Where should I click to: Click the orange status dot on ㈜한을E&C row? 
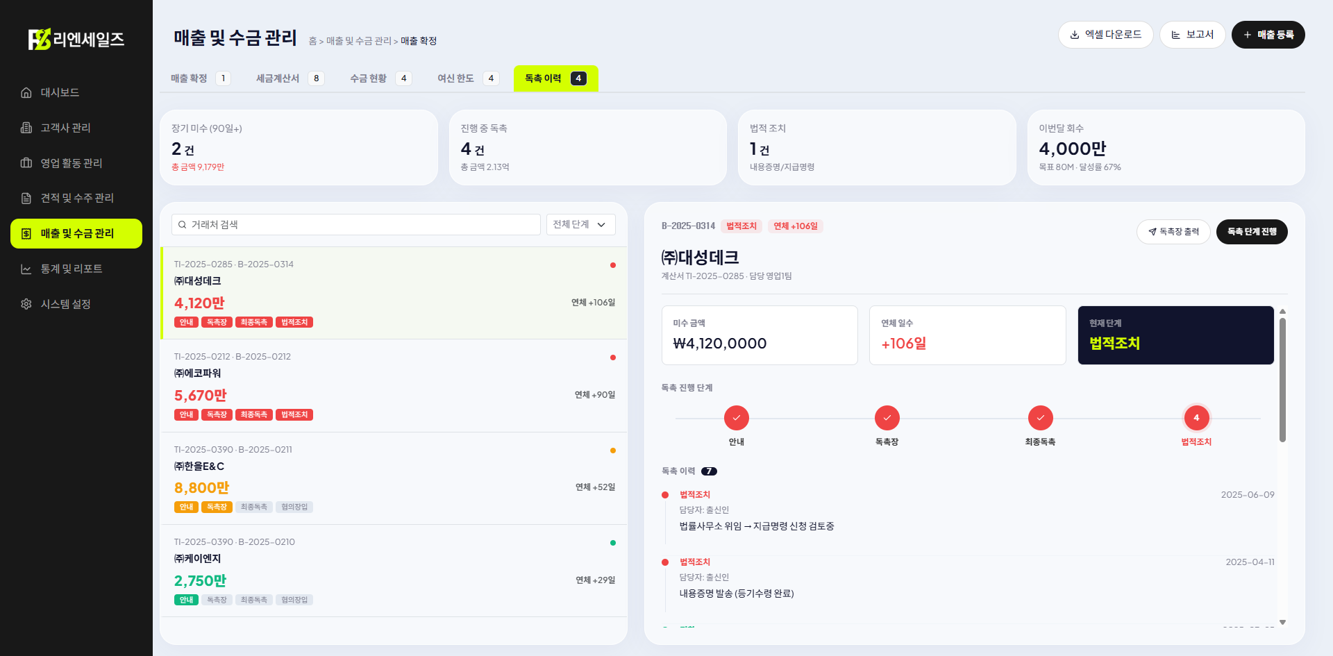point(613,451)
